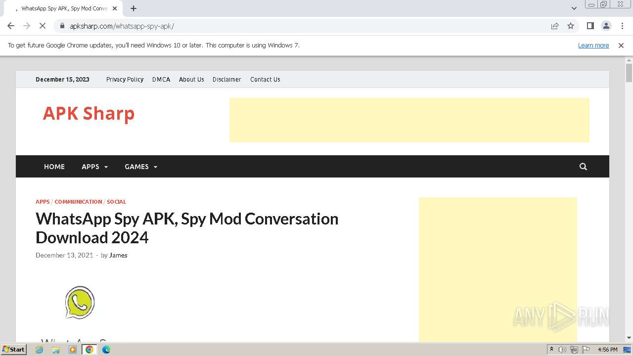Open new tab with plus button
This screenshot has width=633, height=356.
134,8
